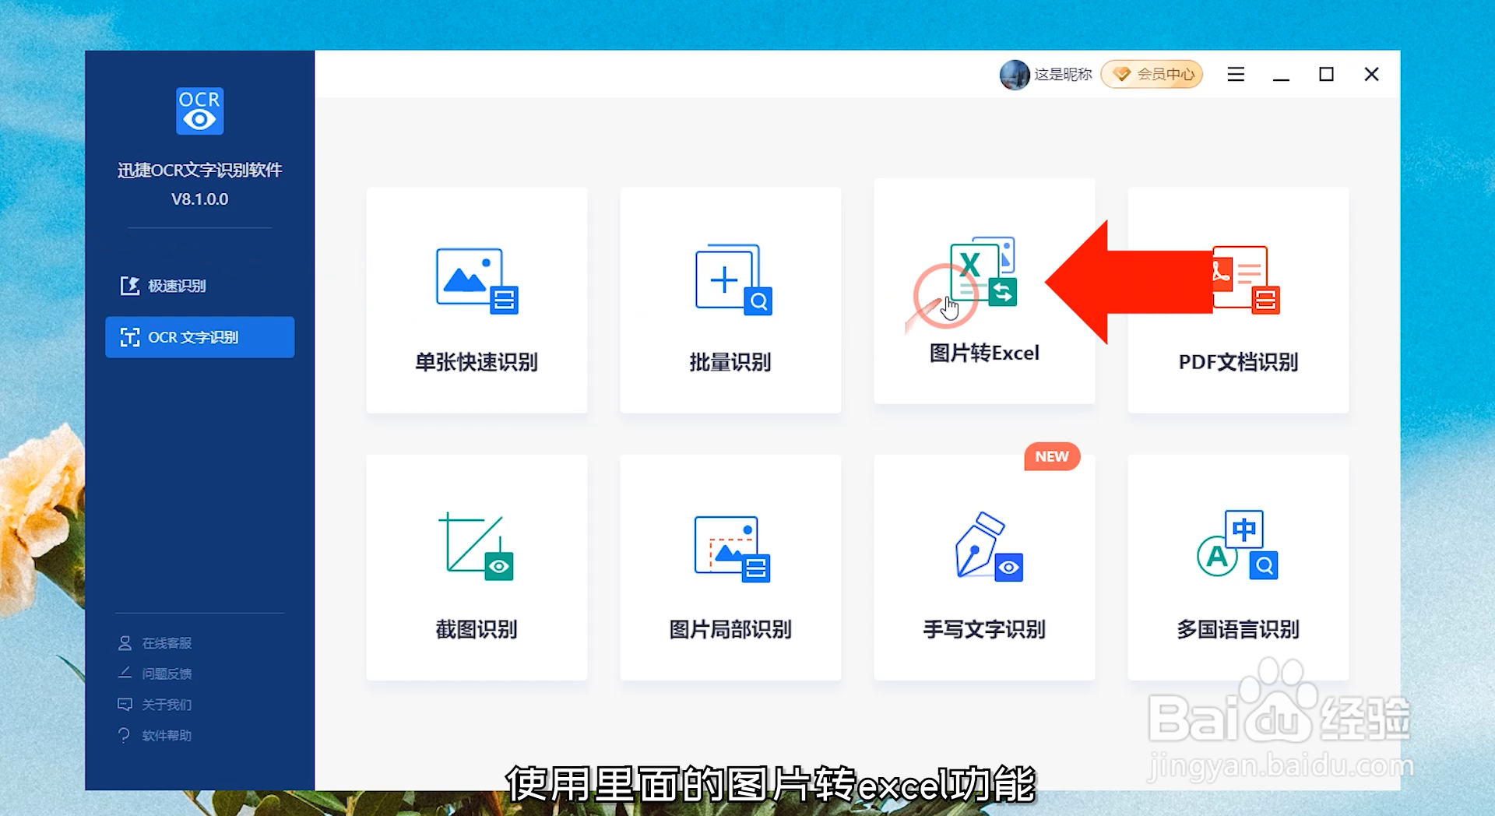Open 单张快速识别 single image recognition card

click(x=477, y=300)
